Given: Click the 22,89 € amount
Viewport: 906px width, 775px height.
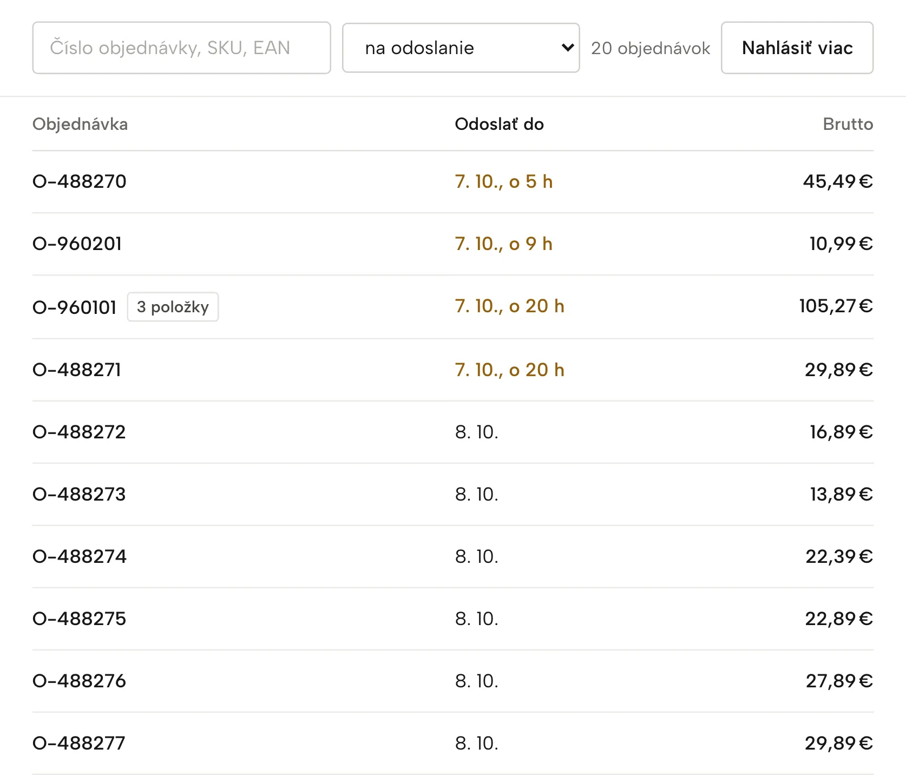Looking at the screenshot, I should [x=839, y=619].
